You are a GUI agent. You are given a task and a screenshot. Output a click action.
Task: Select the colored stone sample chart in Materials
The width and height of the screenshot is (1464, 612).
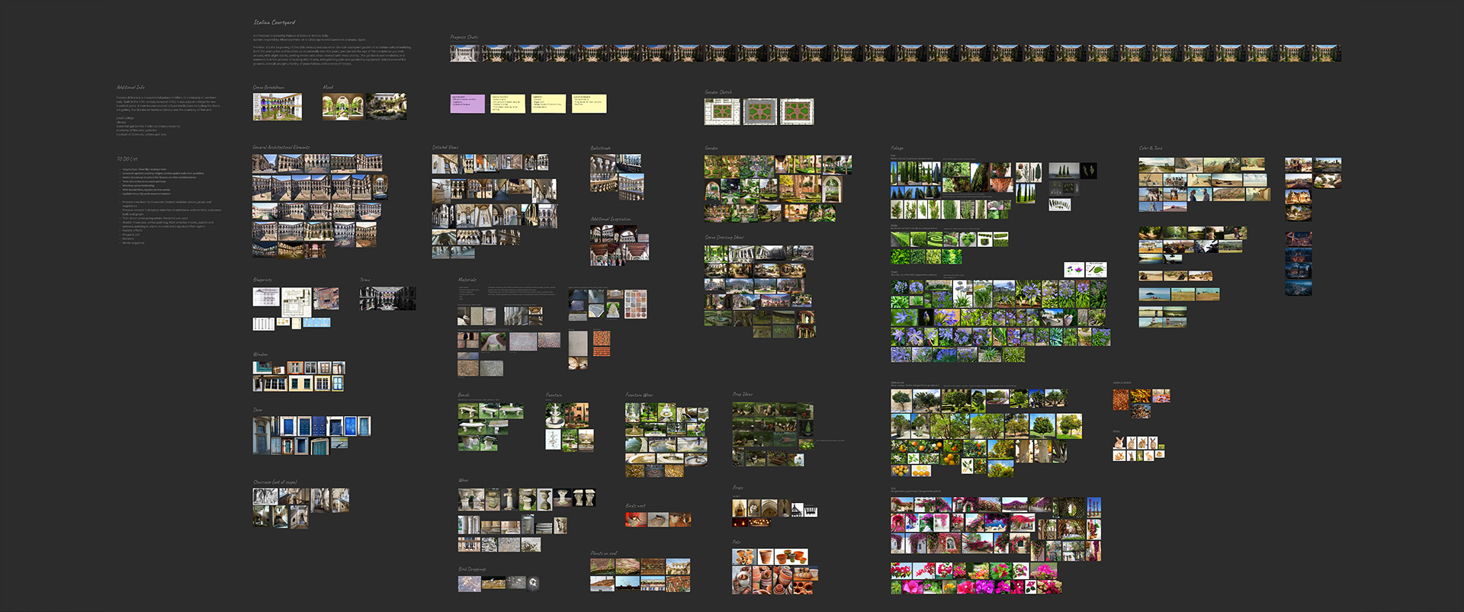[636, 304]
